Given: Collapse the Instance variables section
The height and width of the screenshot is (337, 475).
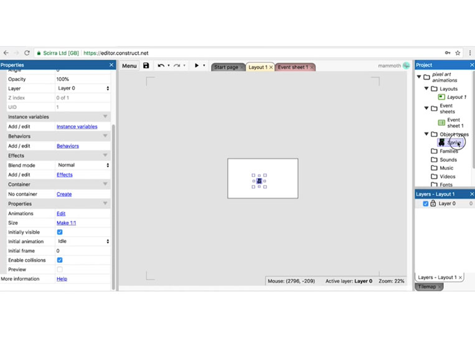Looking at the screenshot, I should point(105,116).
